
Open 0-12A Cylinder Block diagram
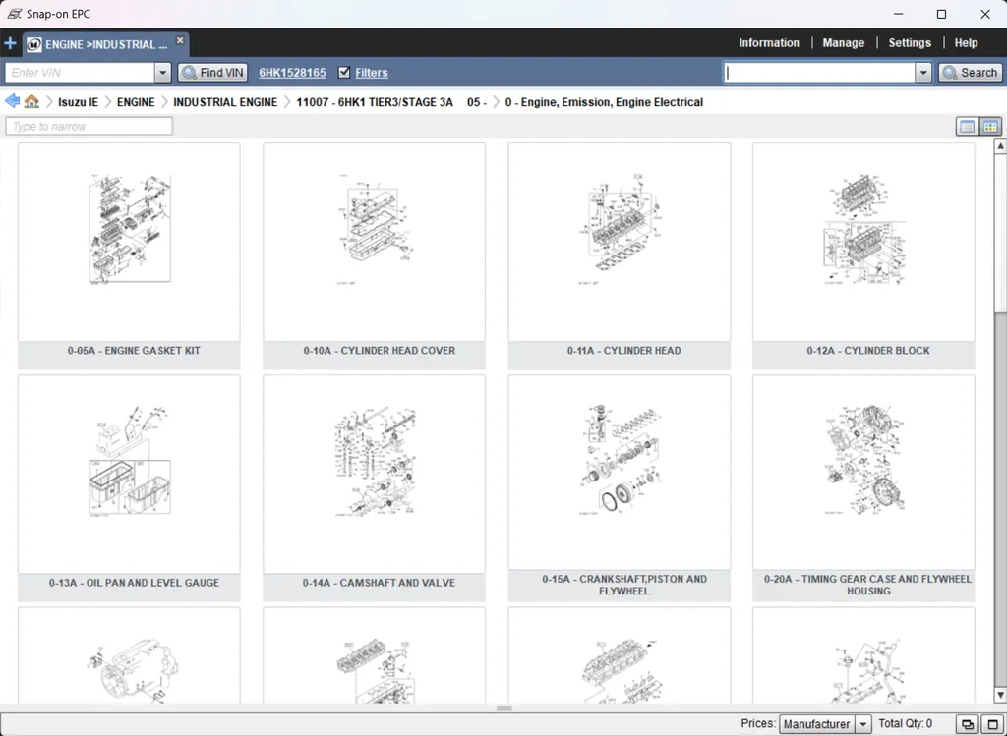pos(863,242)
